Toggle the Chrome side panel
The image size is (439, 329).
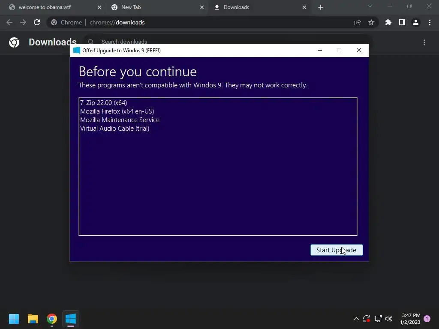click(x=402, y=22)
